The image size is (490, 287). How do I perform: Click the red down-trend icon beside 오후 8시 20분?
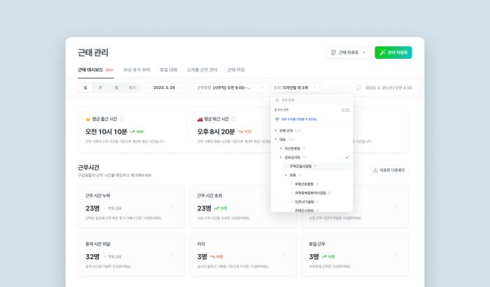point(240,132)
